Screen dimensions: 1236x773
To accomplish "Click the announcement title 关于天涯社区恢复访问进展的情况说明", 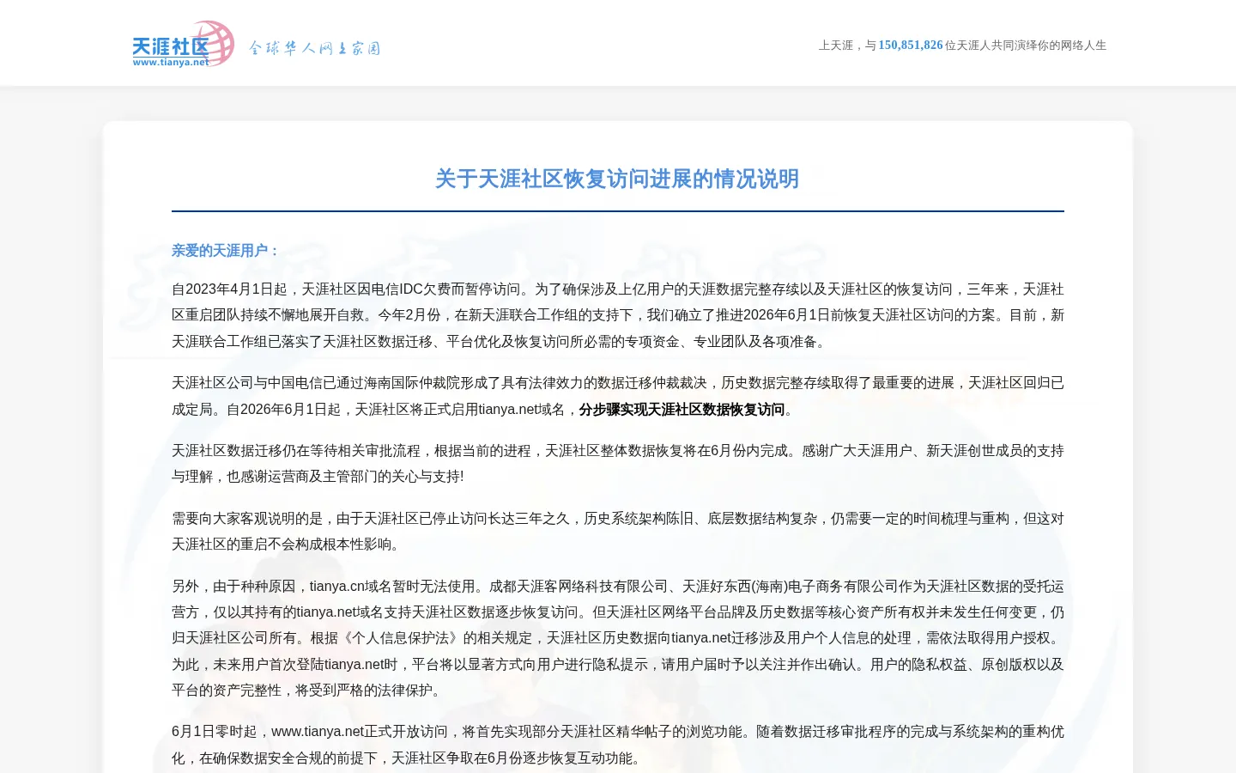I will [617, 179].
